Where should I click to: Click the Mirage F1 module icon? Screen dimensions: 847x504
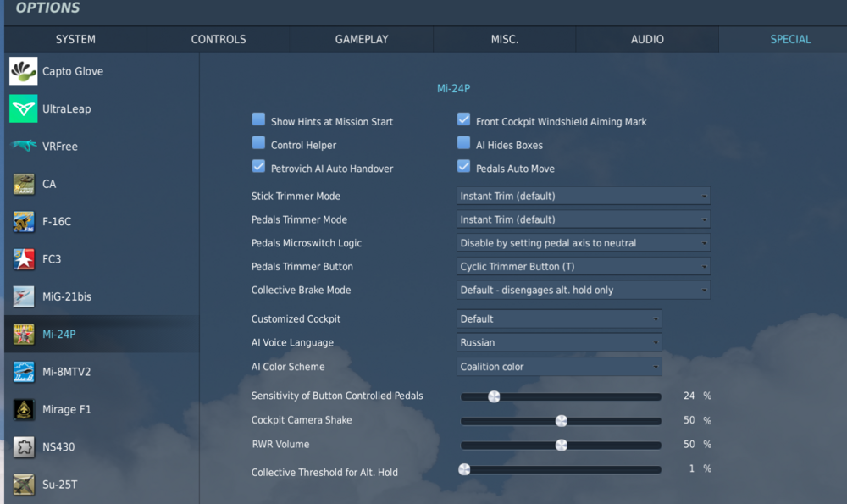coord(24,409)
